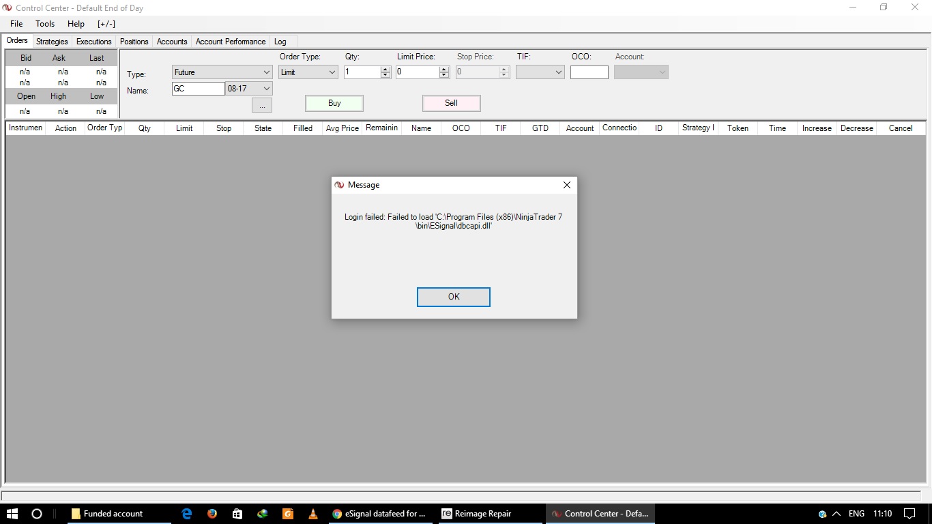
Task: Launch Firefox from the taskbar
Action: pos(212,514)
